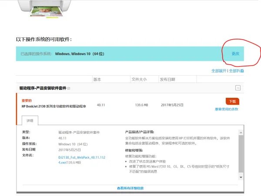This screenshot has width=261, height=196.
Task: Collapse the 驱动程序-产品安装软件套件 section
Action: click(238, 88)
